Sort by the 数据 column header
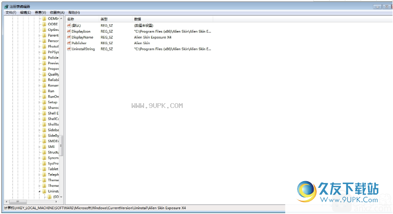393x214 pixels. [x=173, y=19]
